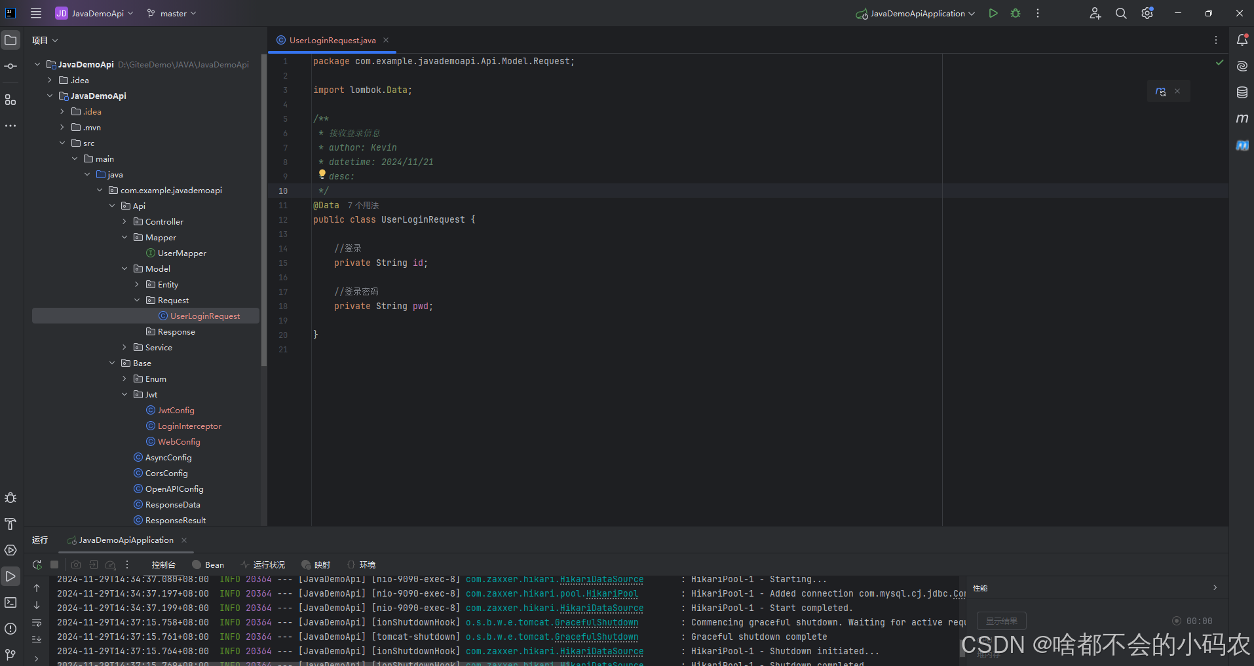Toggle the Project tool window folder icon
This screenshot has height=666, width=1254.
(10, 40)
